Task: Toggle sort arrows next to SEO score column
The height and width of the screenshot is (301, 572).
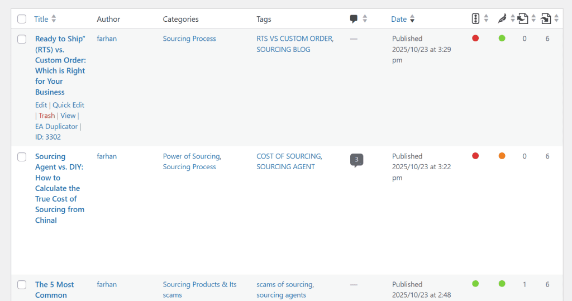Action: (x=487, y=18)
